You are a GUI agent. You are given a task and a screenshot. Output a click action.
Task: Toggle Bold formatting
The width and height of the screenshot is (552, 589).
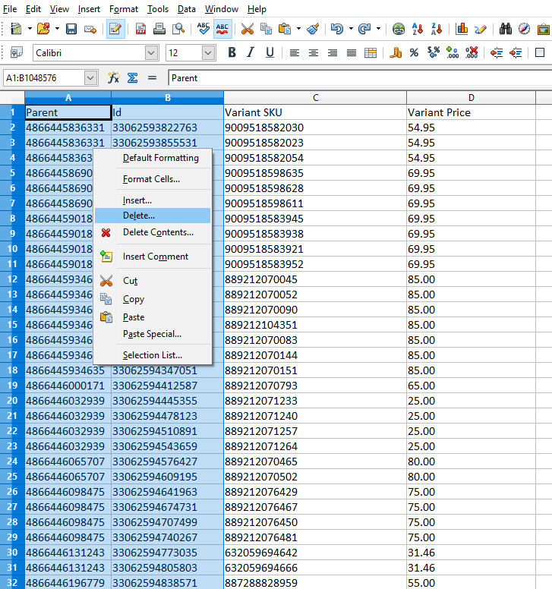(232, 53)
